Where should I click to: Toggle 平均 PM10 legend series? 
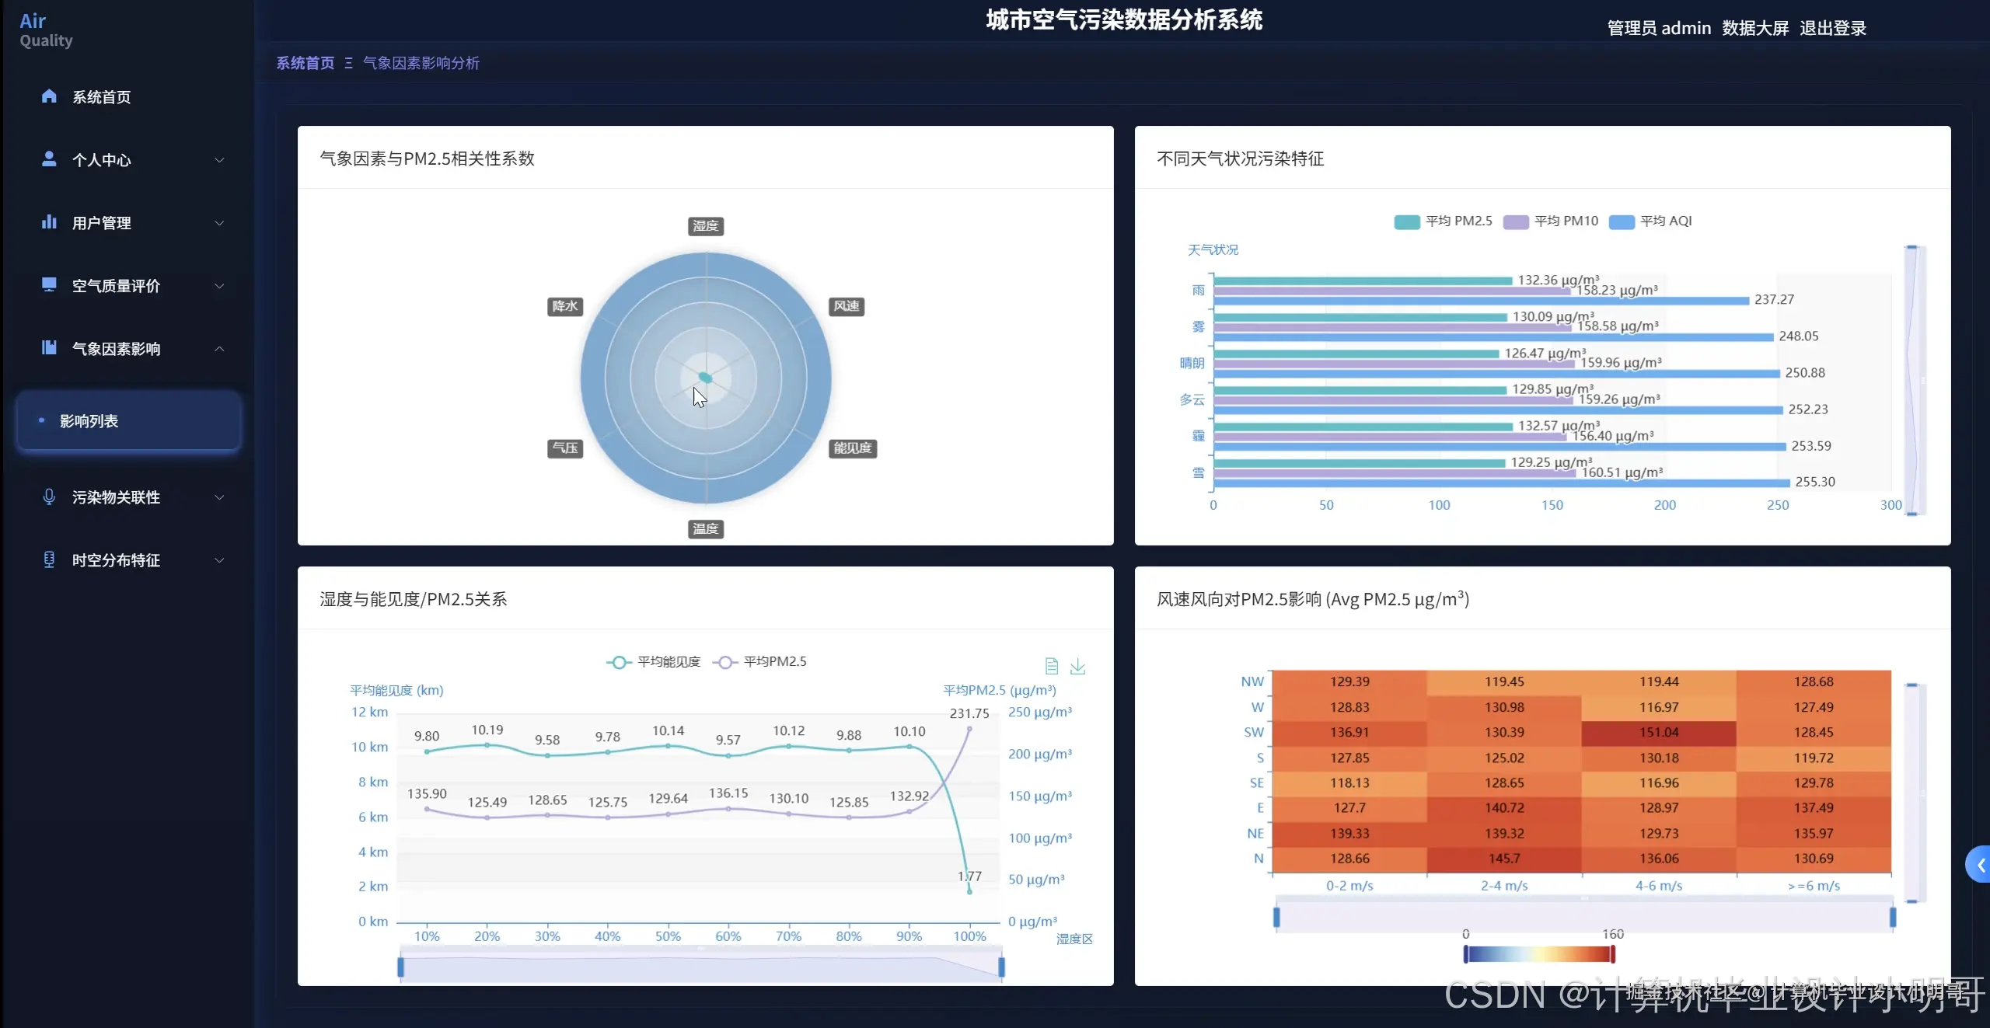pyautogui.click(x=1551, y=221)
